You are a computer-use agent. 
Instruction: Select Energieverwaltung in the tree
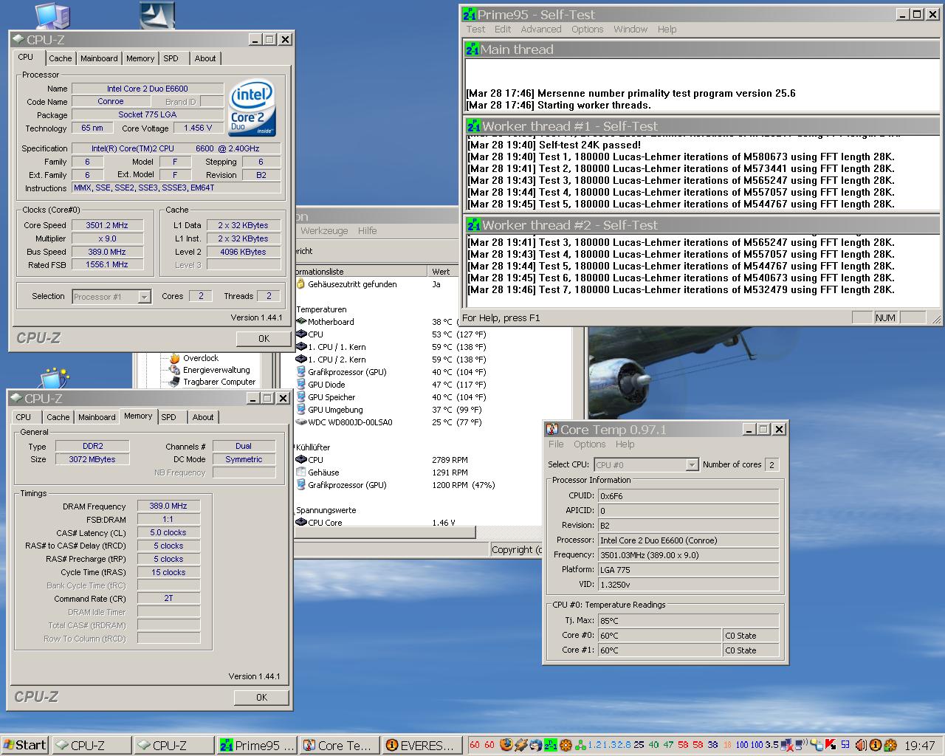click(x=216, y=370)
